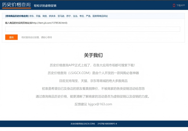Screen dimensions: 188x131
Task: Click footer text 历史价格查询(LSJGCX.COM)
Action: (83, 124)
